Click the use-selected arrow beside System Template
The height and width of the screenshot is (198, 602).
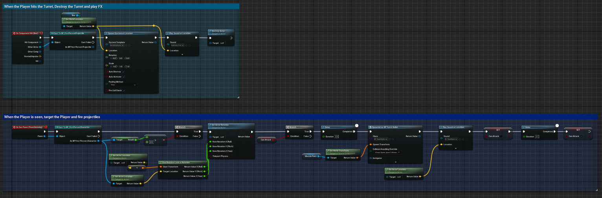point(126,45)
